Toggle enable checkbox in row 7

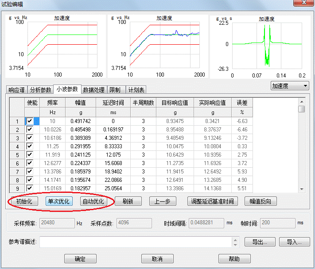[x=30, y=172]
